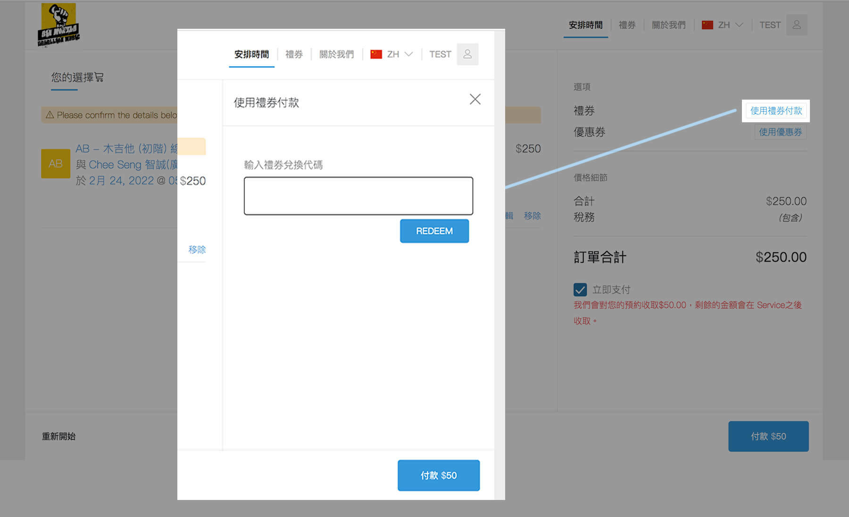The height and width of the screenshot is (517, 849).
Task: Click the China flag icon in the dialog header
Action: [376, 54]
